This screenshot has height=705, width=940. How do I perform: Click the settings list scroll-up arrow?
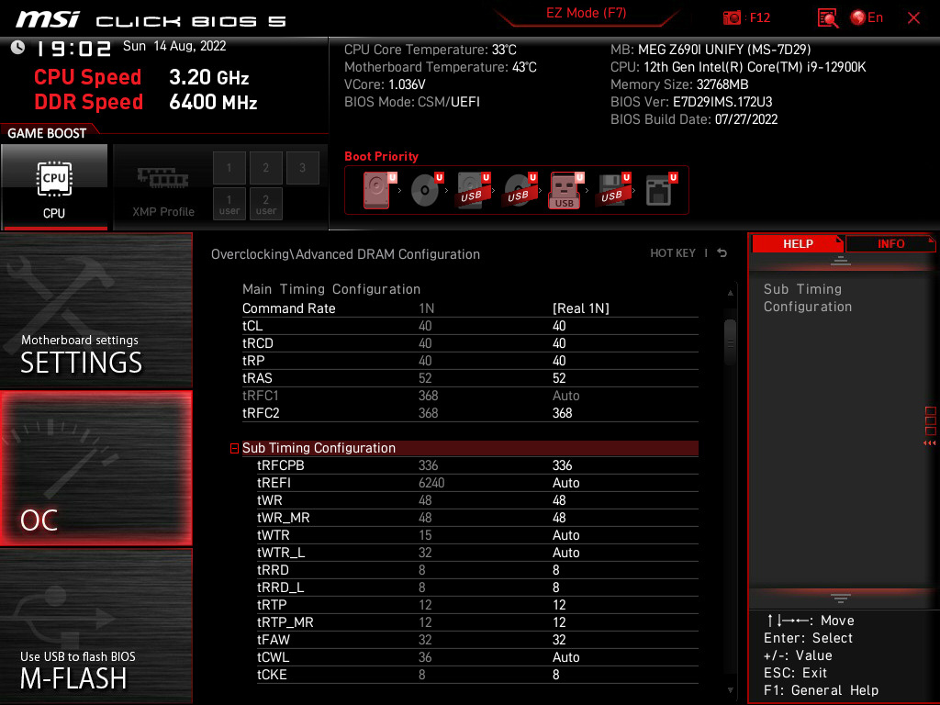coord(730,293)
